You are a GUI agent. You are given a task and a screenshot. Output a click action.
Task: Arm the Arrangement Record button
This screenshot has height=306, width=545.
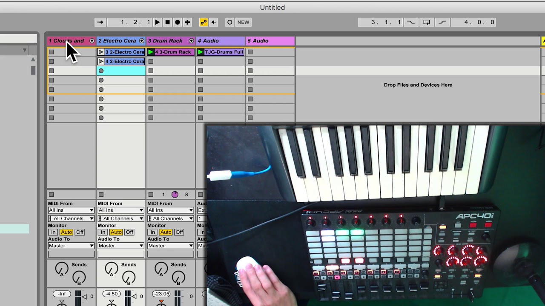(178, 22)
